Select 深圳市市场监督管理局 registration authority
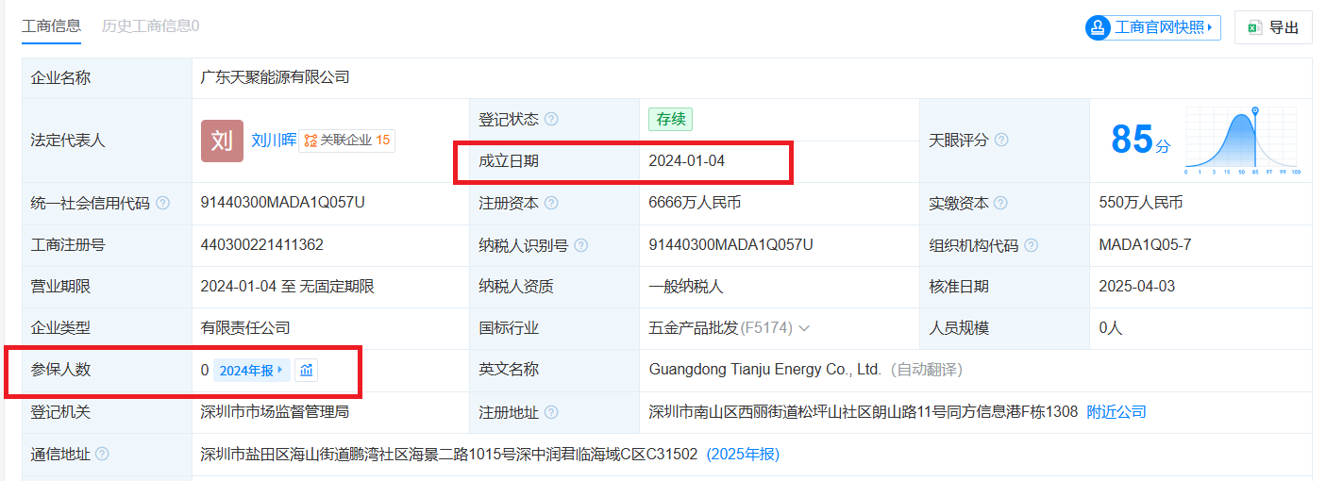This screenshot has height=481, width=1326. (x=276, y=412)
